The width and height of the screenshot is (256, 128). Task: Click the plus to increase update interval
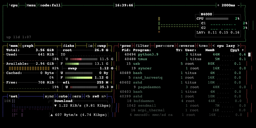[218, 5]
